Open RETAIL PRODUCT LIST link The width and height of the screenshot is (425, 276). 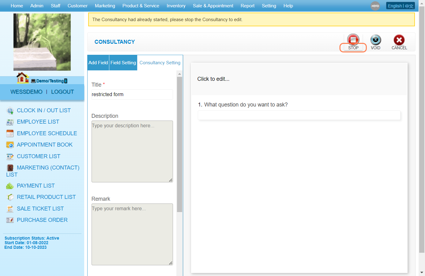[x=46, y=197]
